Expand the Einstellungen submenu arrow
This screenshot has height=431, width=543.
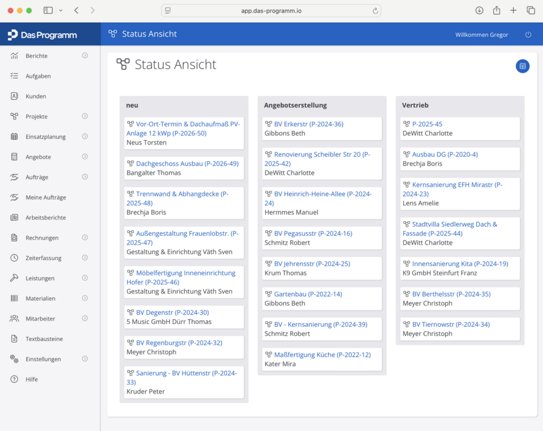(85, 359)
